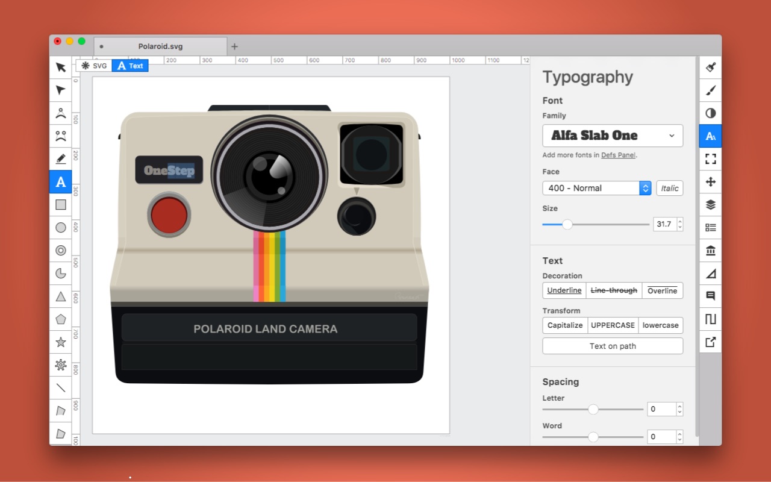Select the Pencil drawing tool

coord(60,158)
